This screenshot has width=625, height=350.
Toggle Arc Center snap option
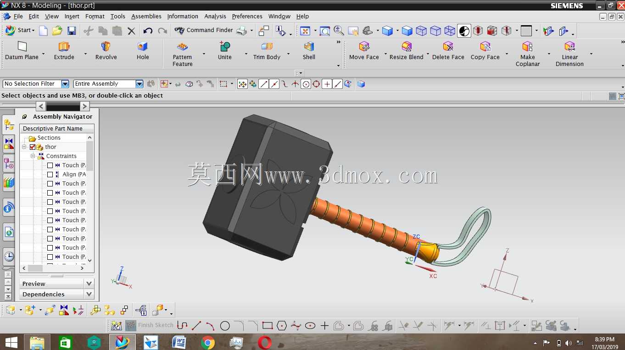306,84
